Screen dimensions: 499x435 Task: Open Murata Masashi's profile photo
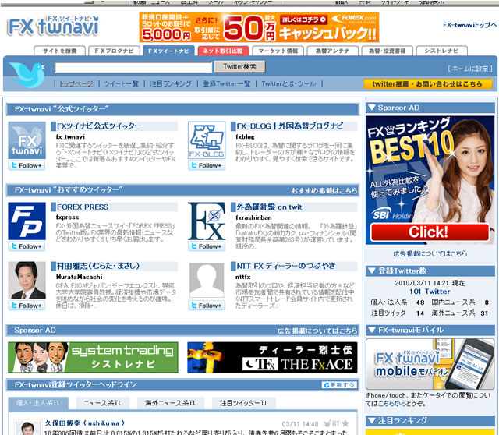[27, 281]
